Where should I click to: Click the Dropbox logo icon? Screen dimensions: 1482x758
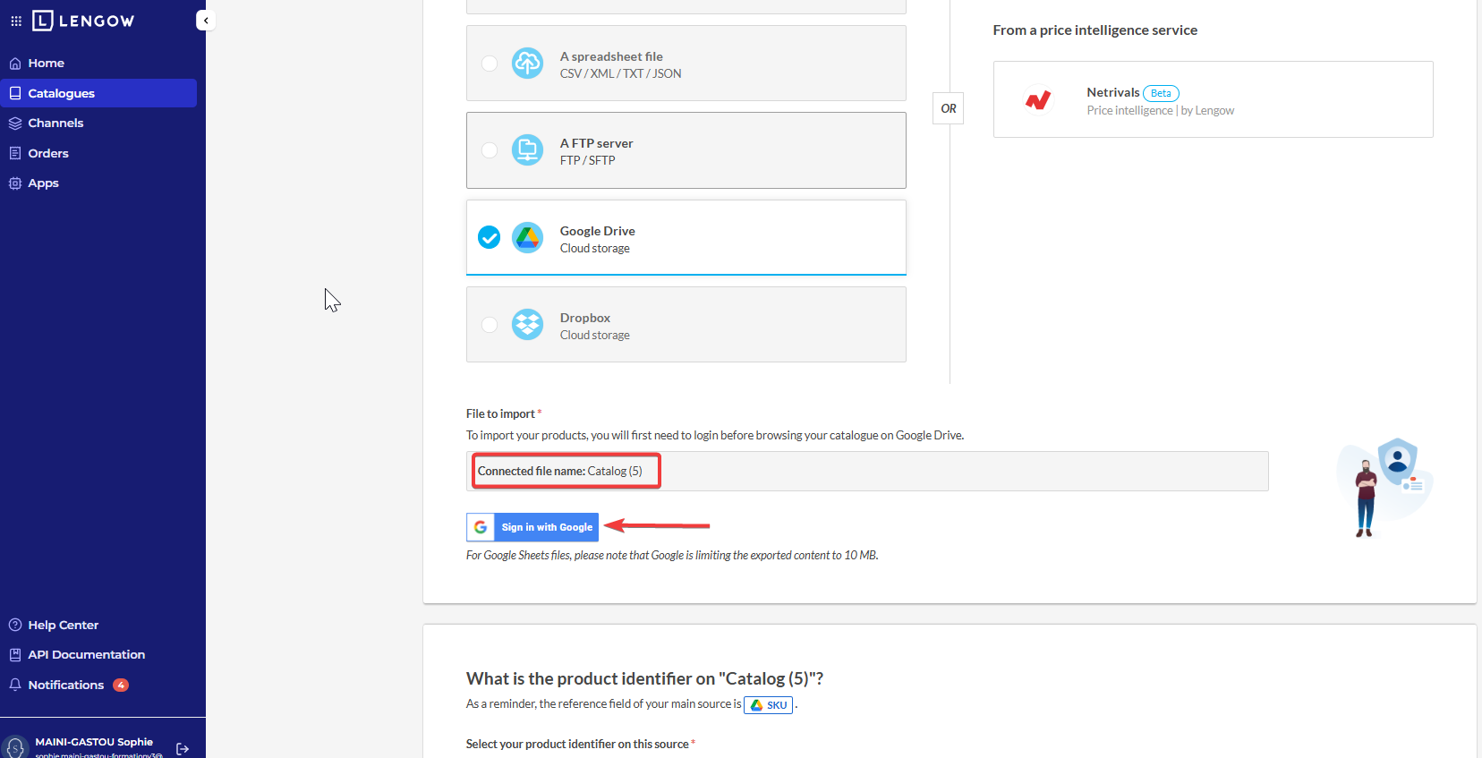coord(527,325)
